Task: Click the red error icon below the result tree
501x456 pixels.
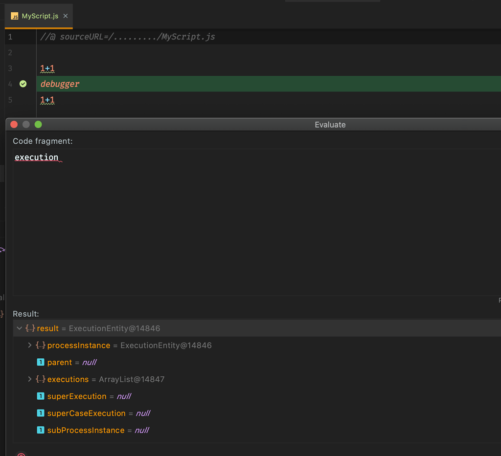Action: tap(21, 454)
